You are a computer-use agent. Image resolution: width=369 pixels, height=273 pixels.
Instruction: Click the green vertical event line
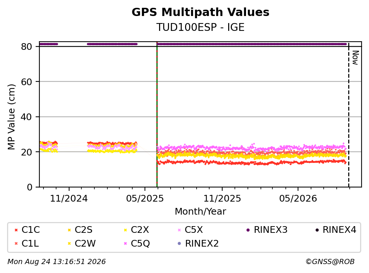tap(157, 115)
